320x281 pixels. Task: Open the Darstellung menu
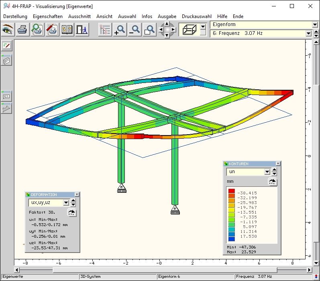click(x=15, y=16)
